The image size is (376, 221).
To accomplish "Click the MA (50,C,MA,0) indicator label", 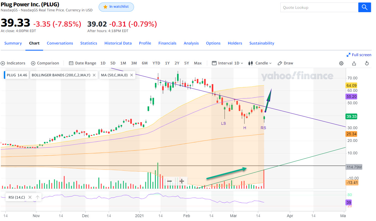I will coord(114,75).
